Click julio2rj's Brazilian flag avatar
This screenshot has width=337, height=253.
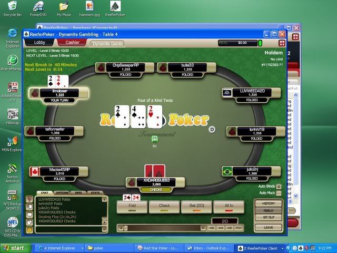[227, 171]
